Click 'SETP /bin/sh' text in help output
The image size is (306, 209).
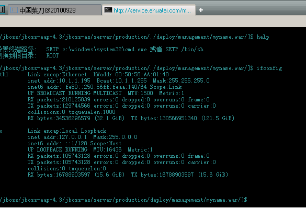pyautogui.click(x=185, y=49)
